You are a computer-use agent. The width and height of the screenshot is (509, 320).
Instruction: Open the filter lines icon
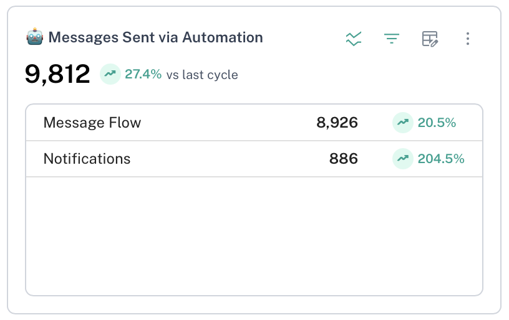point(391,39)
